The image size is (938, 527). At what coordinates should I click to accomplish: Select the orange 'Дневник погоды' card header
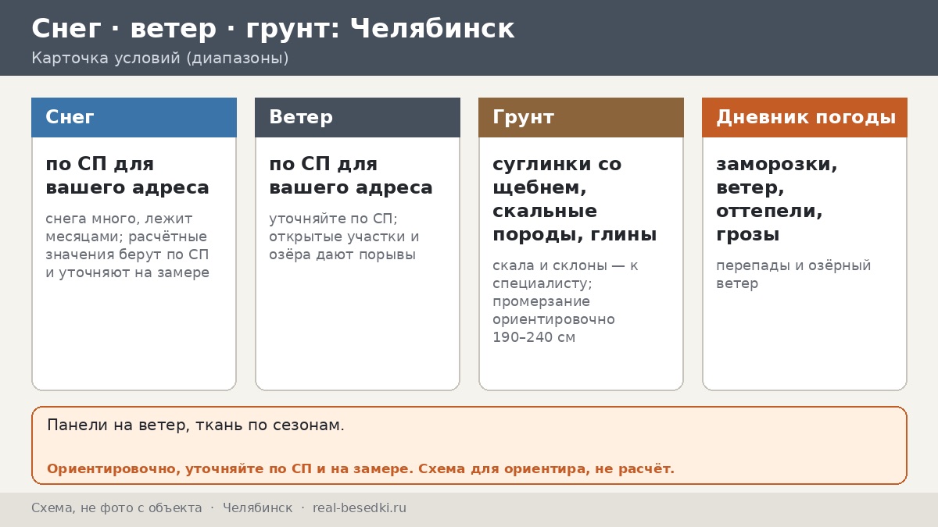[804, 117]
